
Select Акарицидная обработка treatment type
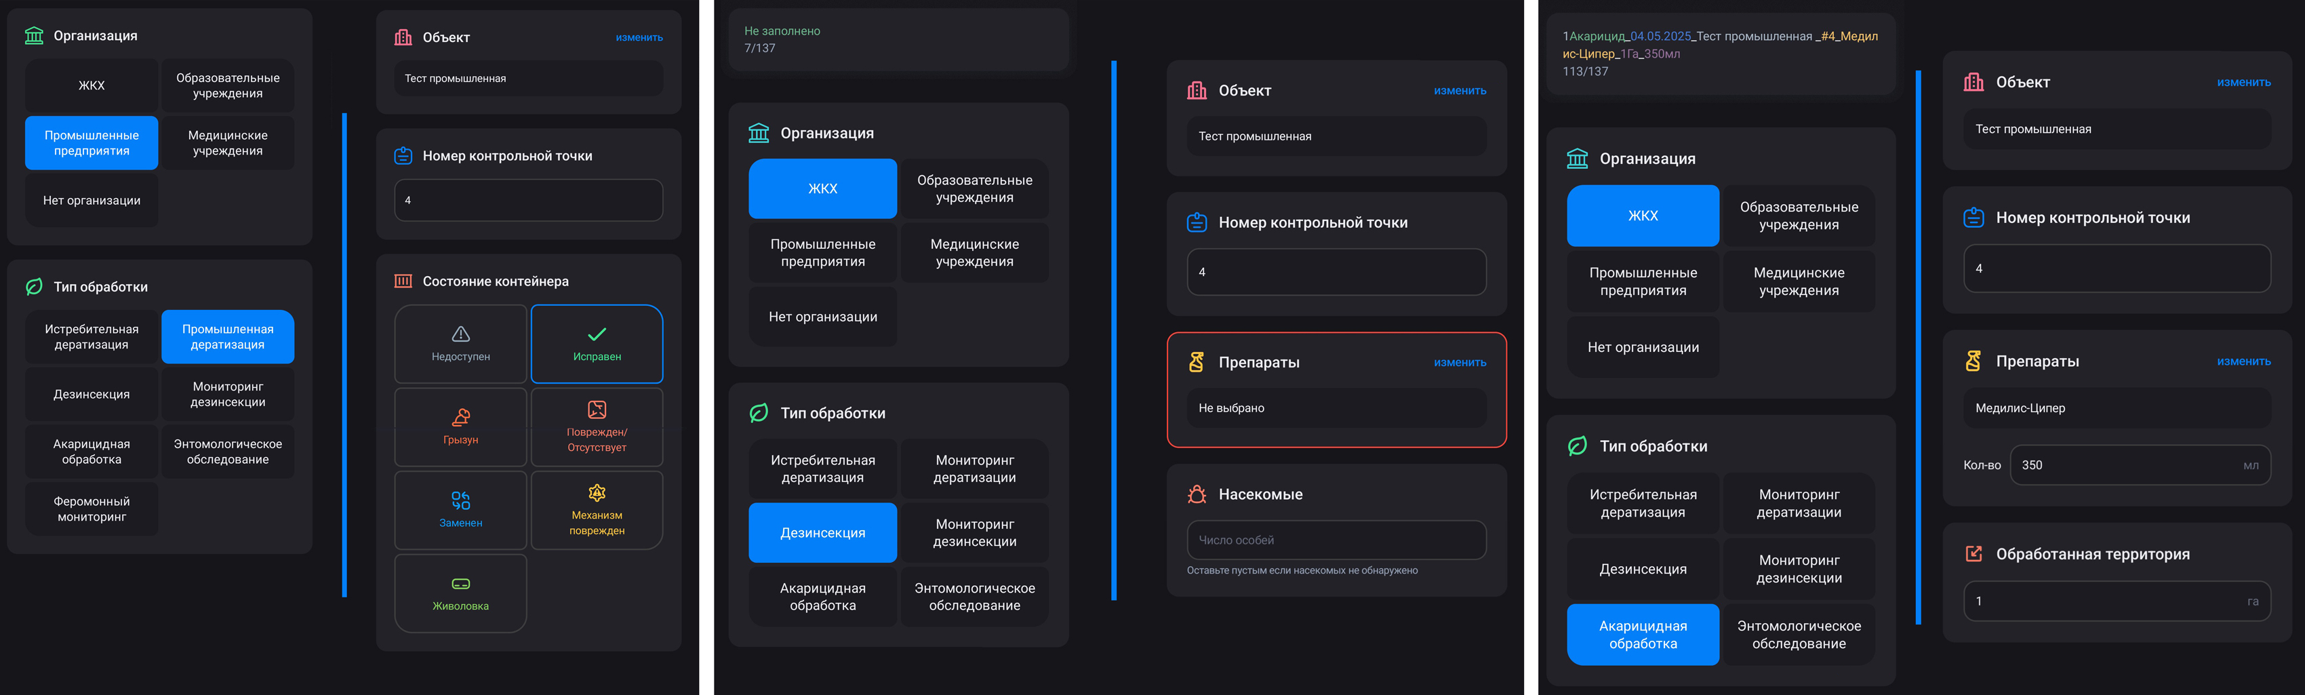coord(1643,634)
